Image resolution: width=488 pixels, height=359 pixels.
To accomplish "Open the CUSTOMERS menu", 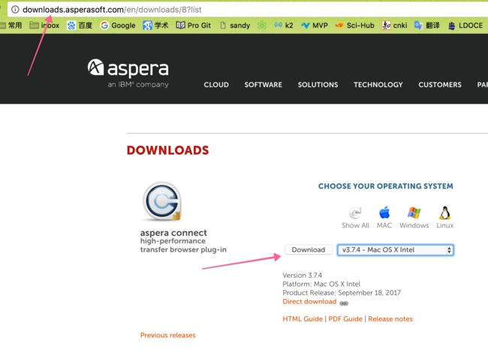I will (x=440, y=85).
